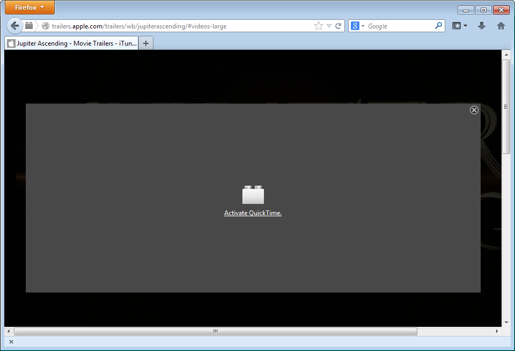Click the vertical scrollbar down arrow
The width and height of the screenshot is (515, 351).
pyautogui.click(x=506, y=323)
